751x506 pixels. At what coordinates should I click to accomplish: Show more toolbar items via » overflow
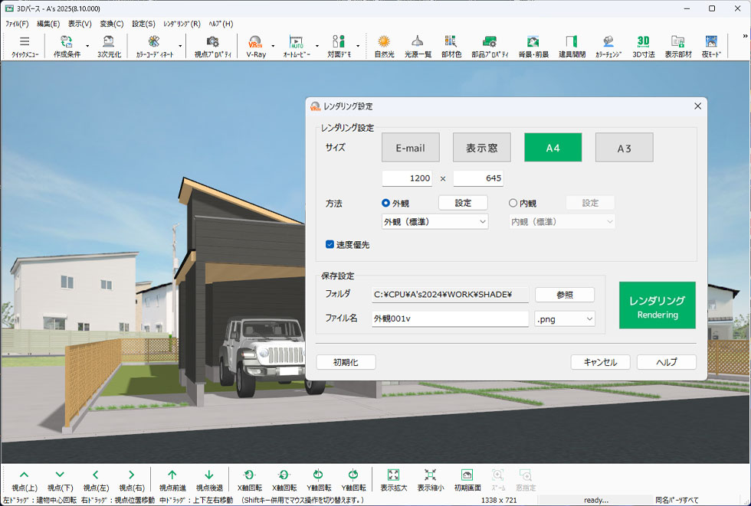745,36
